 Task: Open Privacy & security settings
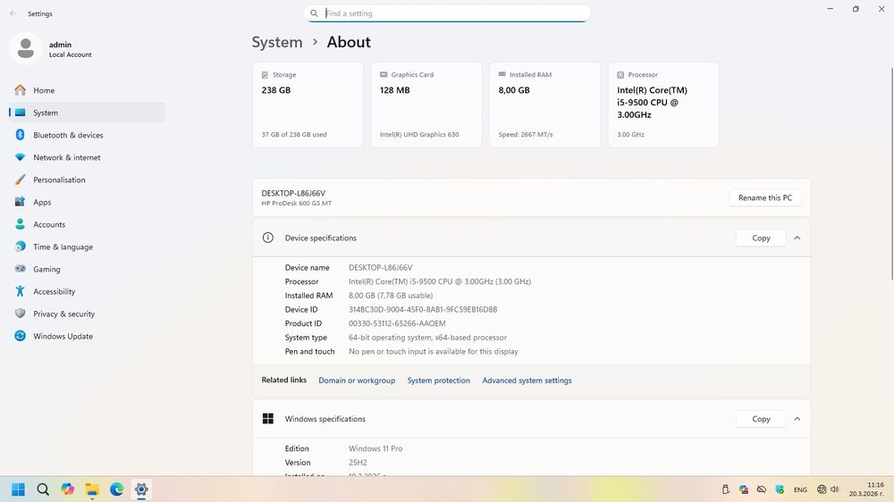pos(87,314)
